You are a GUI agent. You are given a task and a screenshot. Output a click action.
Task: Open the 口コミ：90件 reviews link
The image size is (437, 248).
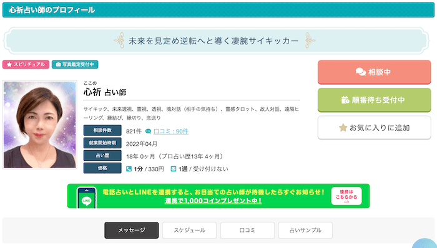pos(171,131)
